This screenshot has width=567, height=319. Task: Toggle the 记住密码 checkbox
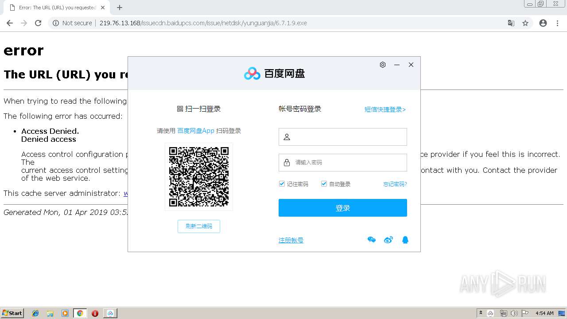click(282, 184)
